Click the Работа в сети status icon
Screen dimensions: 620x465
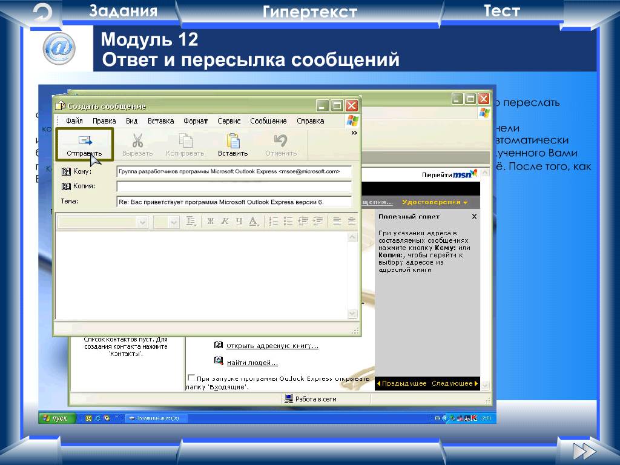click(x=289, y=398)
